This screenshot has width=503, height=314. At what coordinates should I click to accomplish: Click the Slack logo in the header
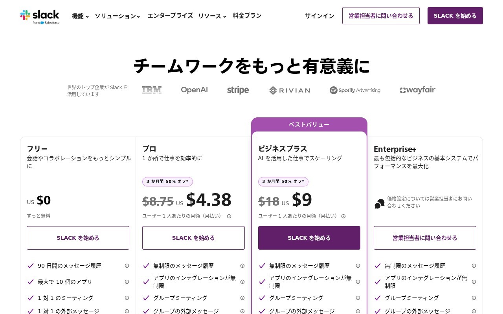pyautogui.click(x=40, y=16)
